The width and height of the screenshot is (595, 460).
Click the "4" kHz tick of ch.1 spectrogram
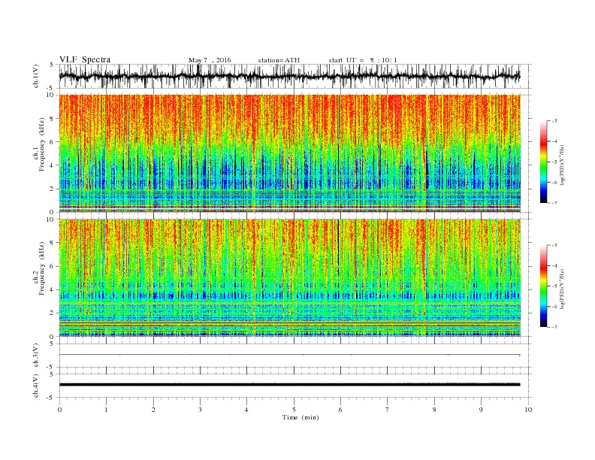(x=52, y=165)
